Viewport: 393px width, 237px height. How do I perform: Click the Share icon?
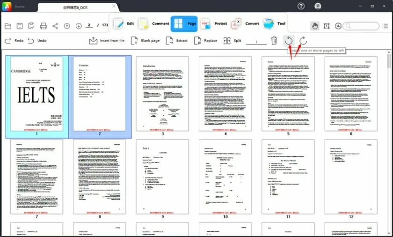click(55, 26)
